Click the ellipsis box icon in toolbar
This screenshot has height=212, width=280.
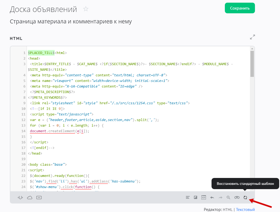39,197
